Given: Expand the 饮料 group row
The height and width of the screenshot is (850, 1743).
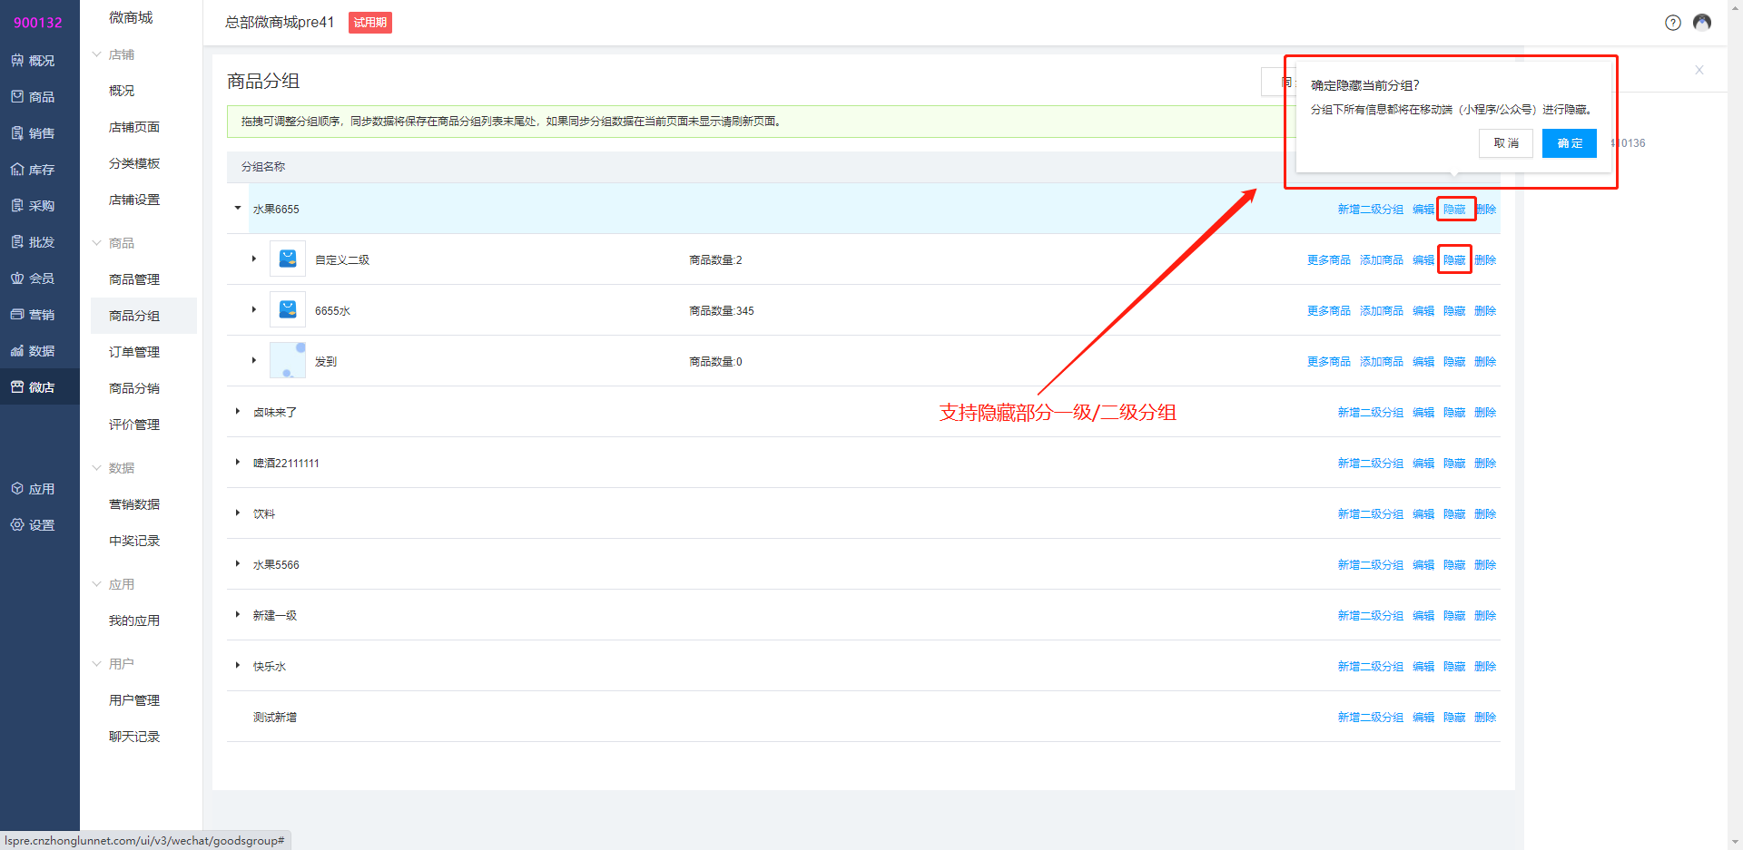Looking at the screenshot, I should [238, 513].
